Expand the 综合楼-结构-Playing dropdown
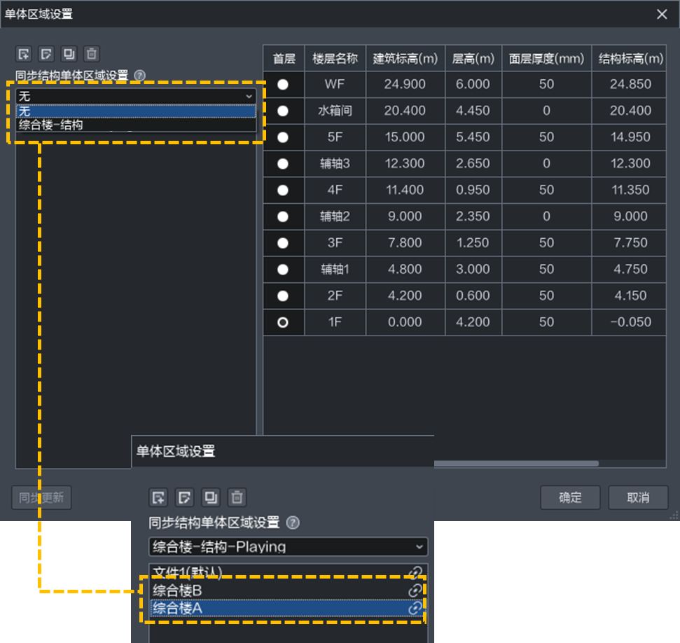 coord(288,546)
